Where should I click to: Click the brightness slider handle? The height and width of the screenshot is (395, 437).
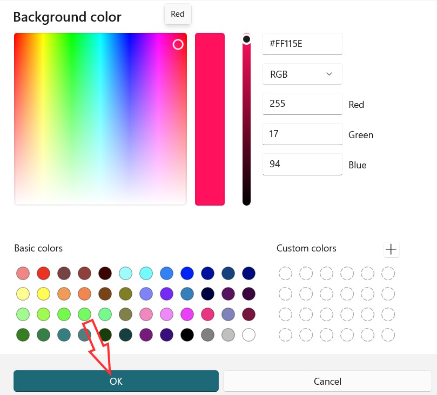pos(247,38)
